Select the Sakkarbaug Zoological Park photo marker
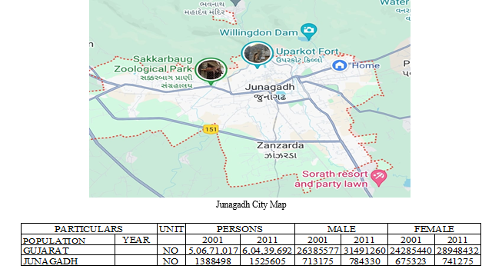 click(x=211, y=70)
